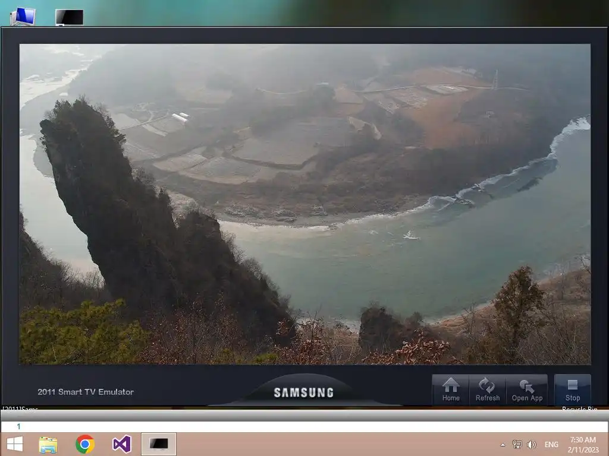Show hidden system tray icons
This screenshot has height=456, width=609.
coord(503,445)
